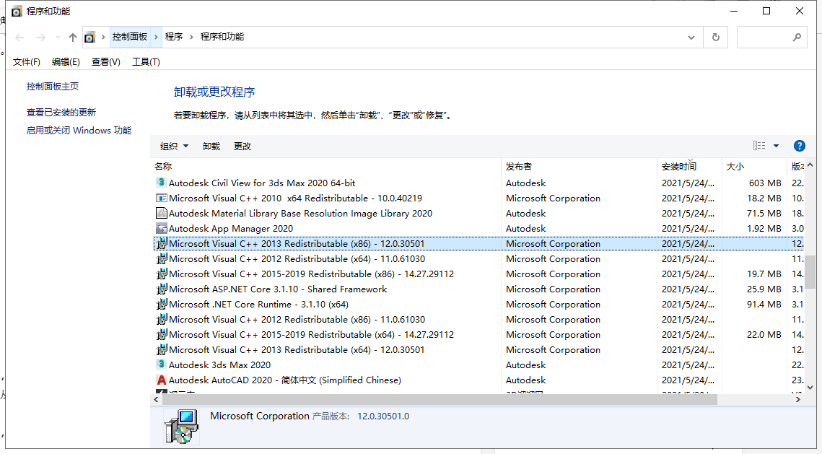Image resolution: width=822 pixels, height=454 pixels.
Task: Open the 控制面板主页 link
Action: click(53, 86)
